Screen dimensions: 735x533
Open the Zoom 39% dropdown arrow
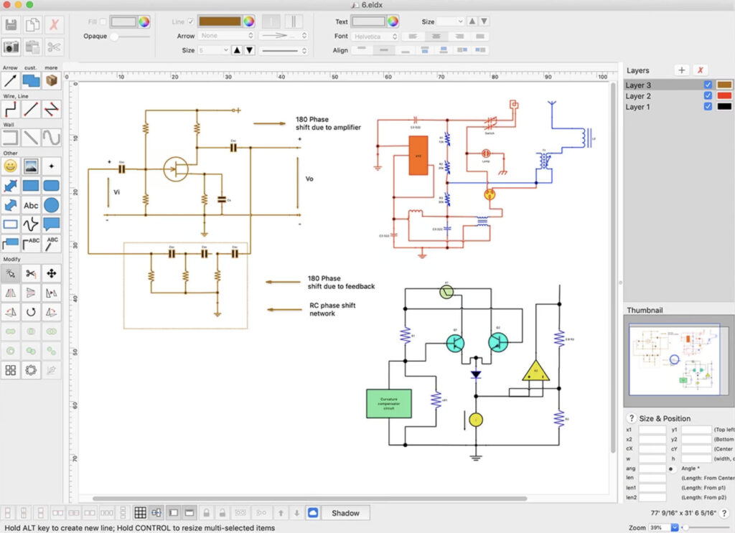click(x=675, y=527)
